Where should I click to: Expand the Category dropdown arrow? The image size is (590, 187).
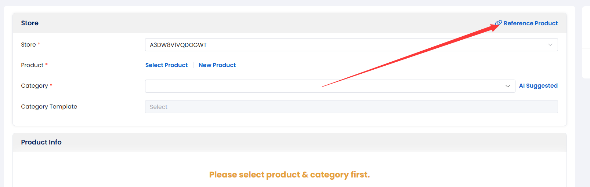(x=508, y=86)
